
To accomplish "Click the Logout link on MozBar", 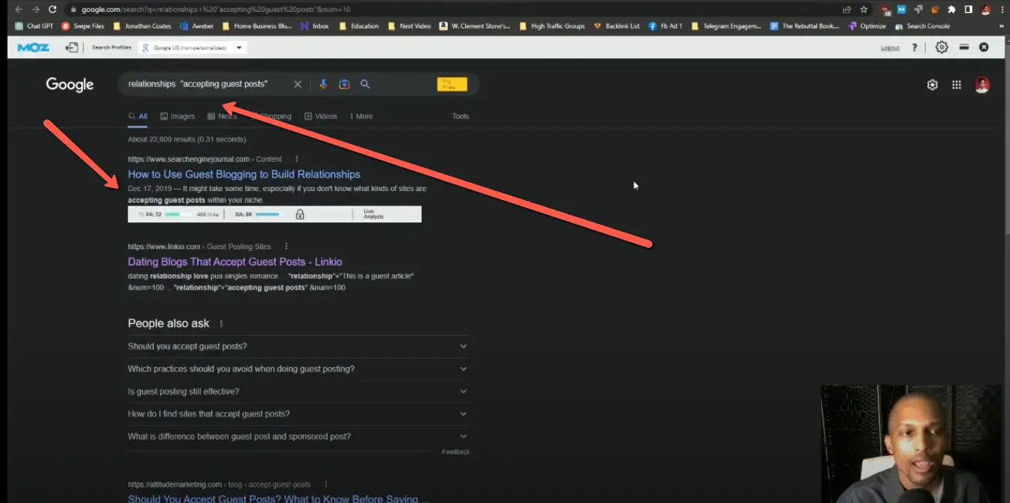I will [890, 46].
